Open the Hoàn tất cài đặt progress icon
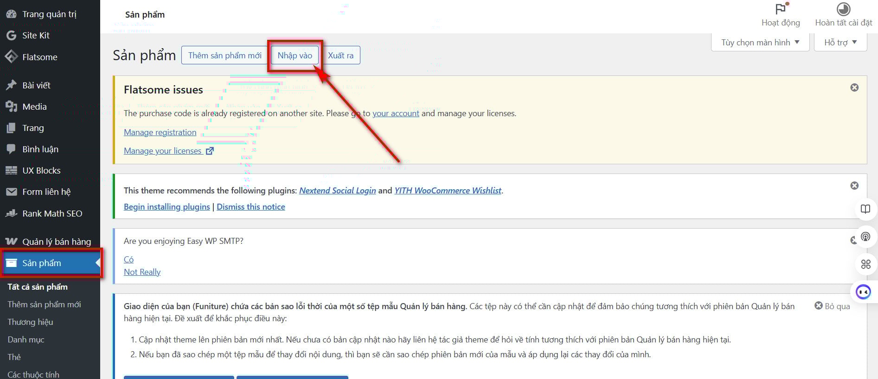Screen dimensions: 878x379 pos(843,9)
